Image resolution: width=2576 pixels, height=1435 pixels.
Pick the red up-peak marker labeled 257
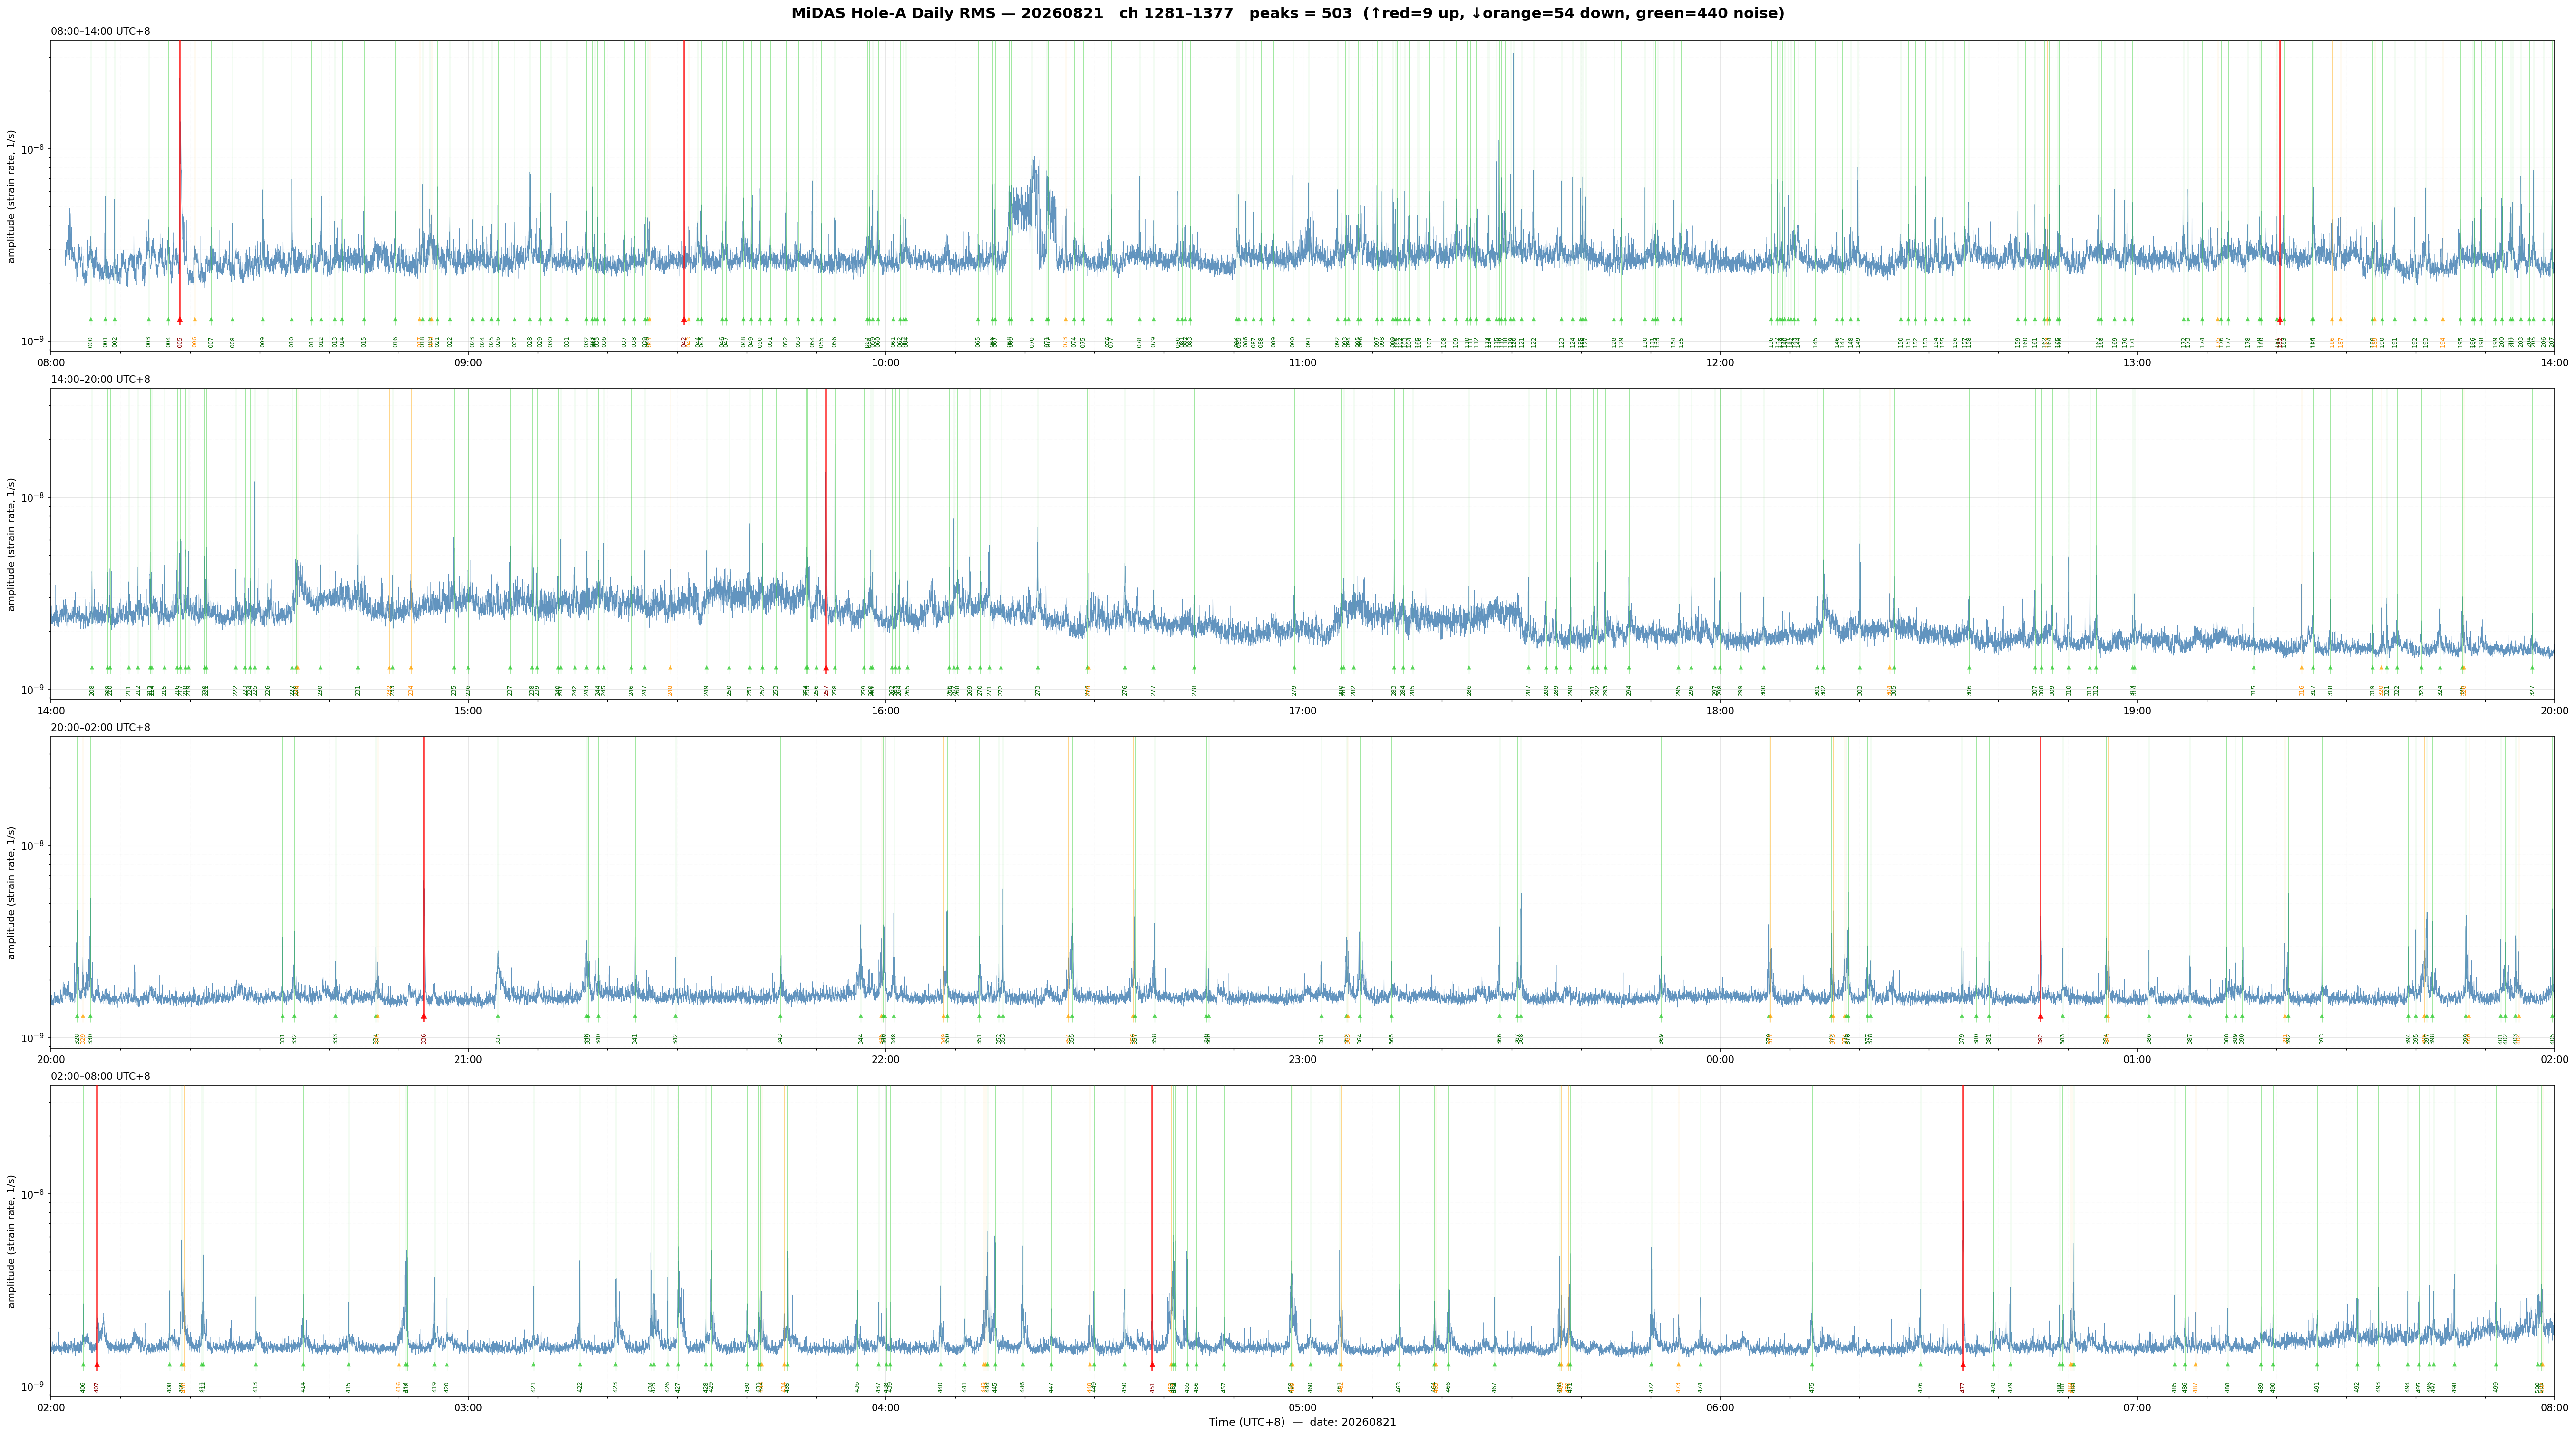(x=826, y=668)
